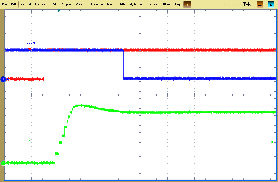Open the File menu

click(4, 4)
